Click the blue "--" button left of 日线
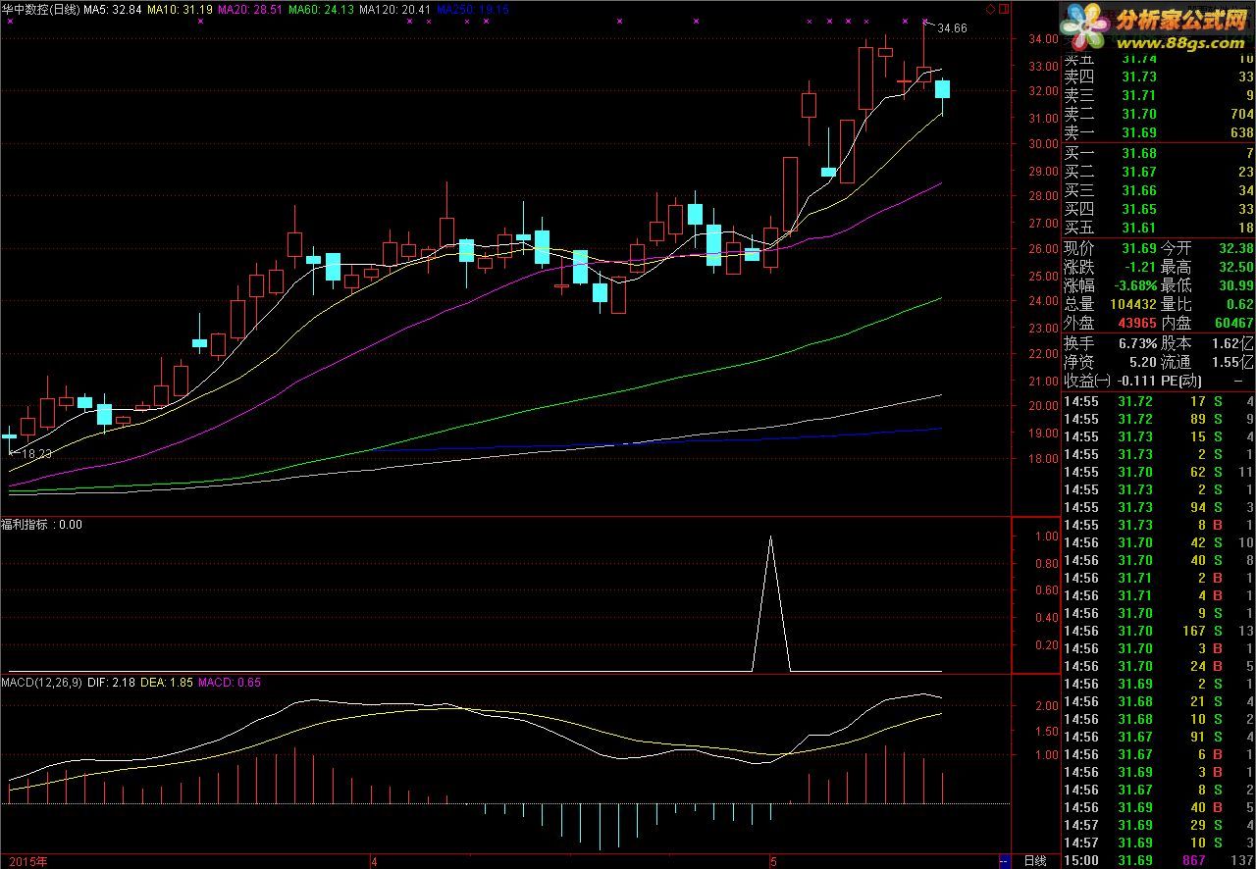The image size is (1256, 869). point(1004,861)
